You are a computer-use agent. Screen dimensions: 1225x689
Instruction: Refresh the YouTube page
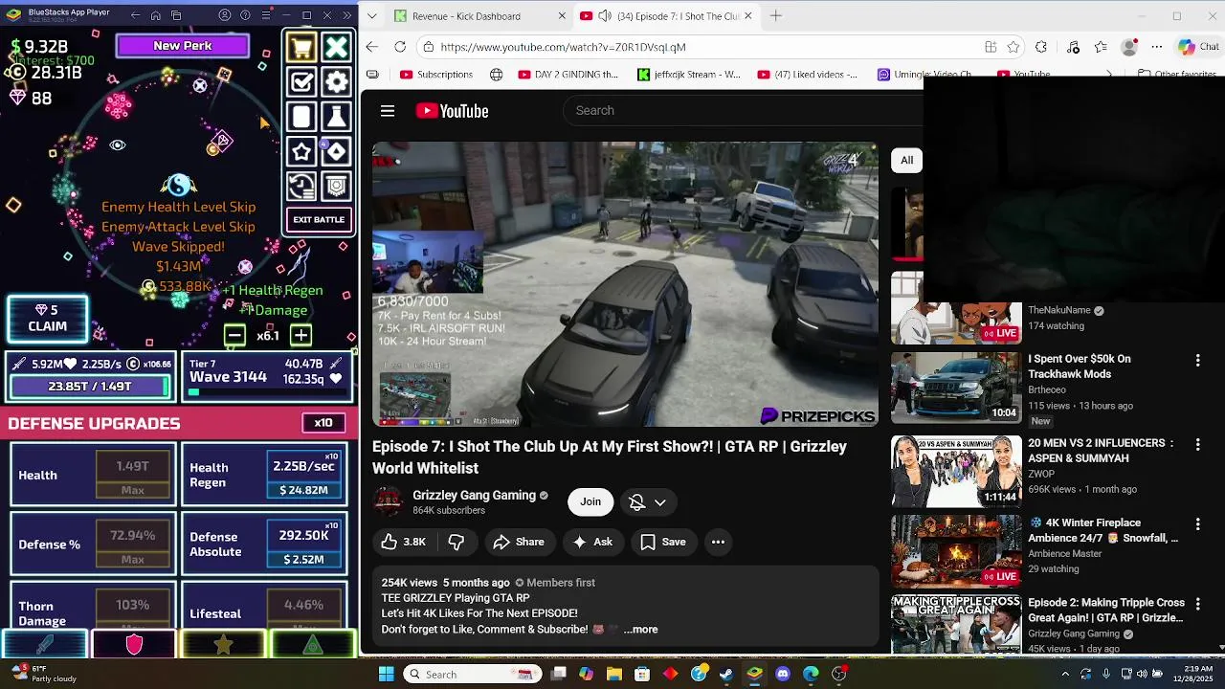[x=400, y=47]
